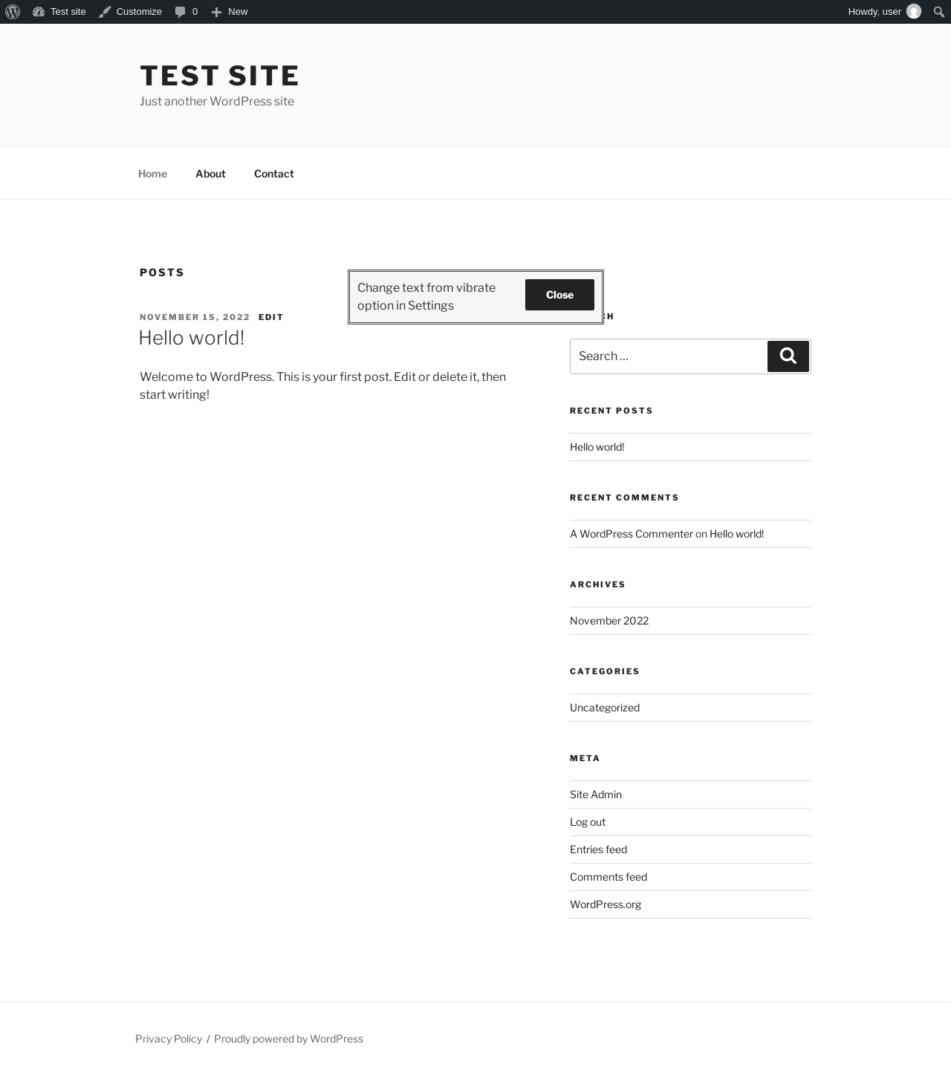Submit the sidebar Search button
Viewport: 951px width, 1073px height.
pyautogui.click(x=788, y=356)
